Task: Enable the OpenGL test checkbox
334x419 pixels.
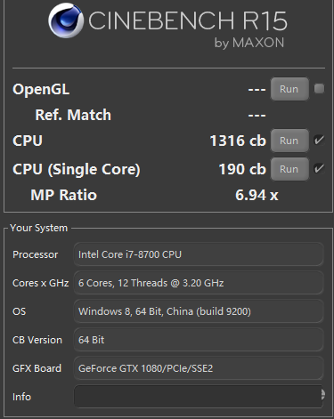Action: click(319, 89)
